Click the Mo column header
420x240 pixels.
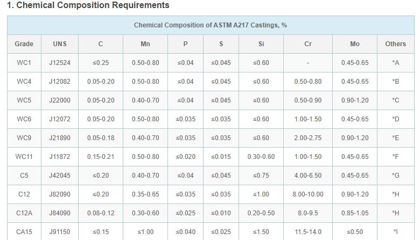pos(355,44)
